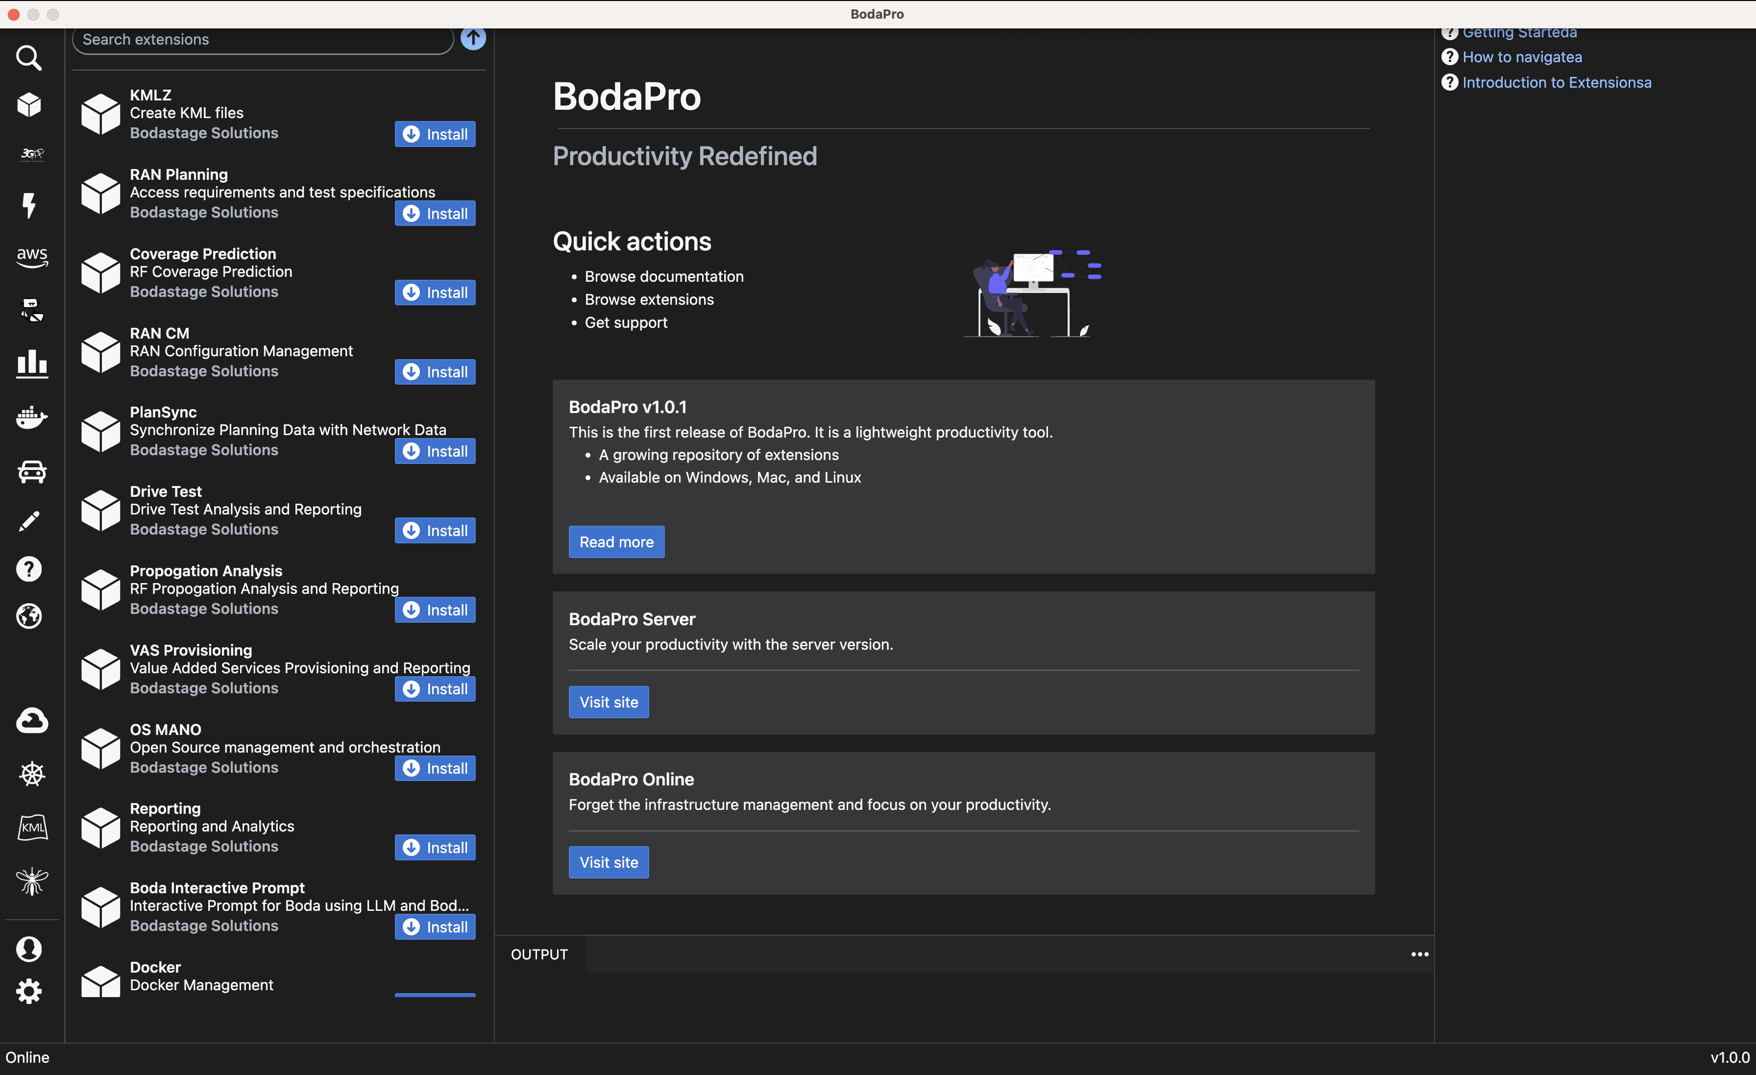Image resolution: width=1756 pixels, height=1075 pixels.
Task: Click the KMLZ extension cube icon
Action: coord(100,114)
